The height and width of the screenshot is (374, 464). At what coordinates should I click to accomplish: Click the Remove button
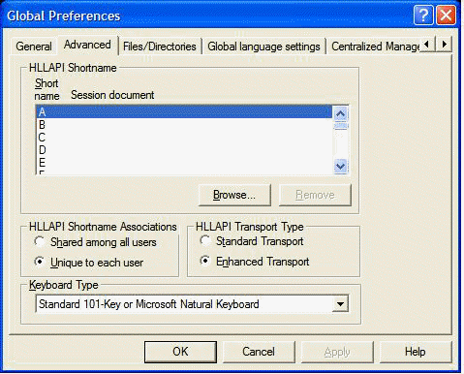tap(315, 195)
